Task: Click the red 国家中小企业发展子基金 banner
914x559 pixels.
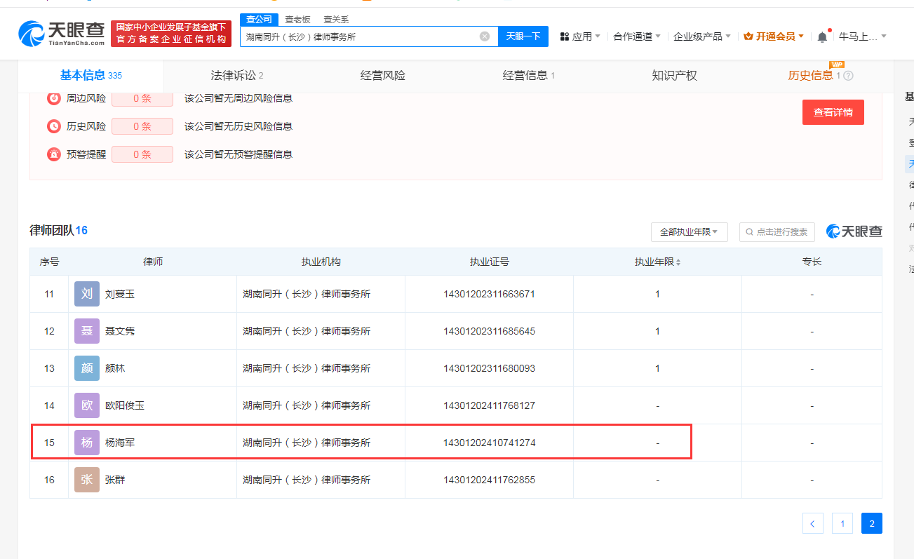Action: 171,33
